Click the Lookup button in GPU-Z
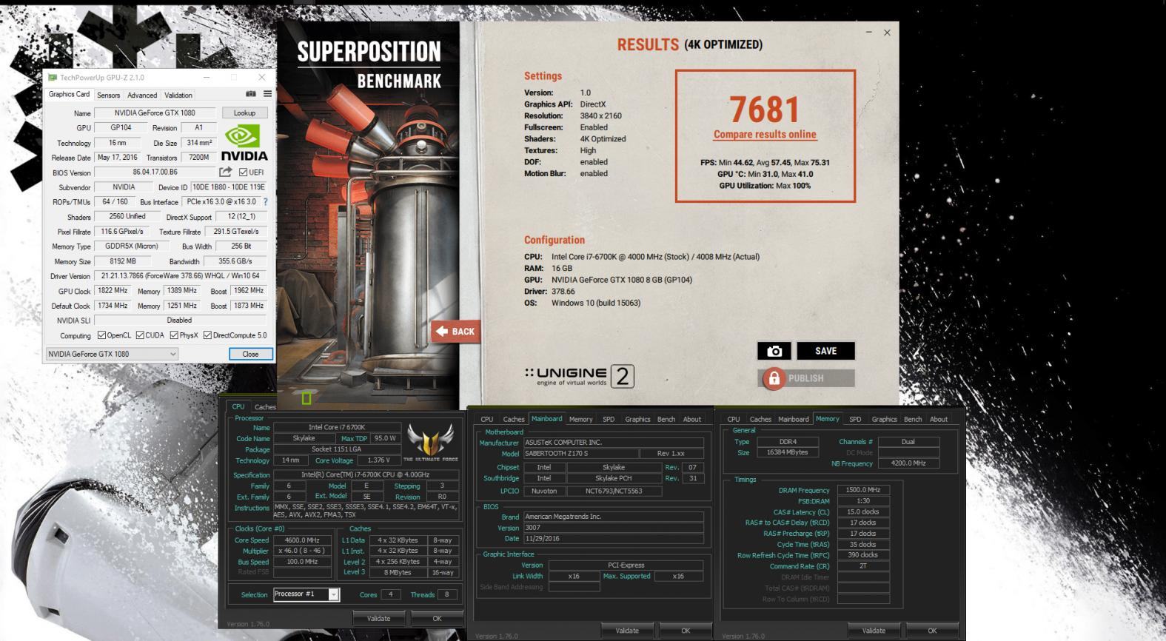The height and width of the screenshot is (641, 1166). (244, 113)
